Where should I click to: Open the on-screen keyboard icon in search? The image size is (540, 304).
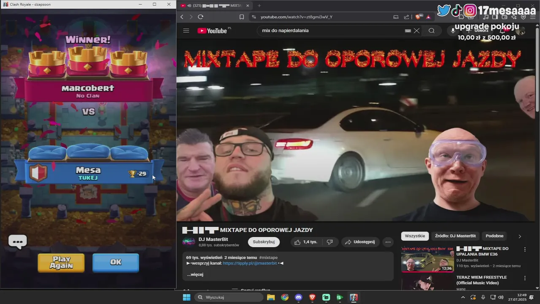pyautogui.click(x=408, y=31)
